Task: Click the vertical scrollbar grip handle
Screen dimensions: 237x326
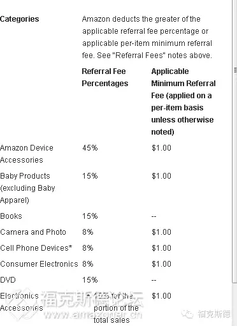Action: click(235, 70)
